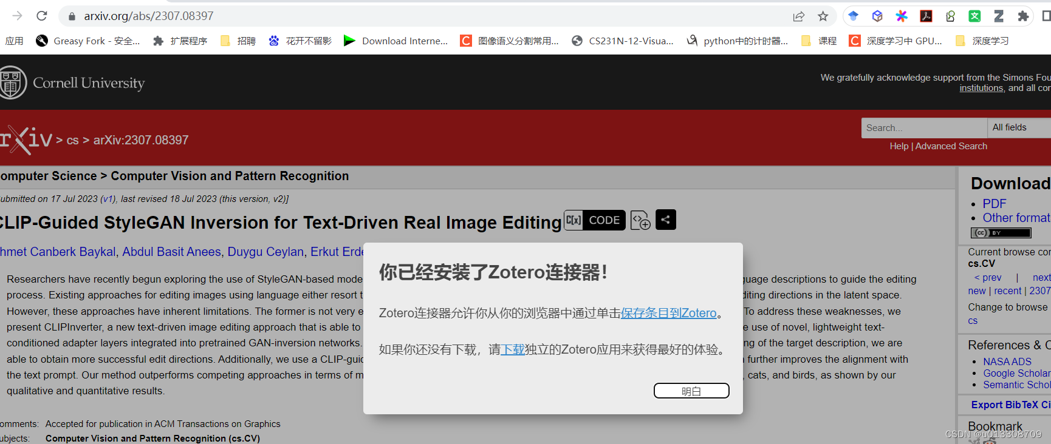This screenshot has width=1051, height=444.
Task: Click the 下载 link in Zotero dialog
Action: click(512, 349)
